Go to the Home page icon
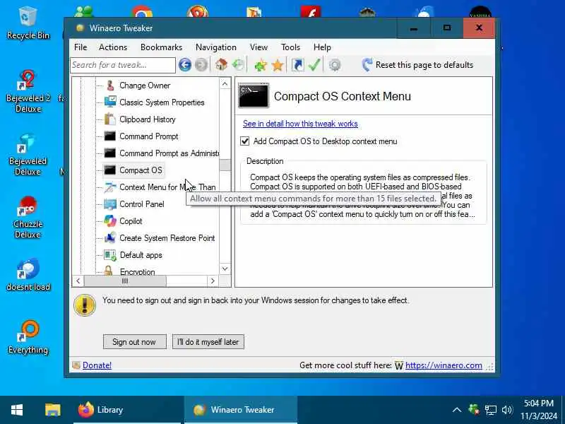This screenshot has height=424, width=565. point(221,65)
